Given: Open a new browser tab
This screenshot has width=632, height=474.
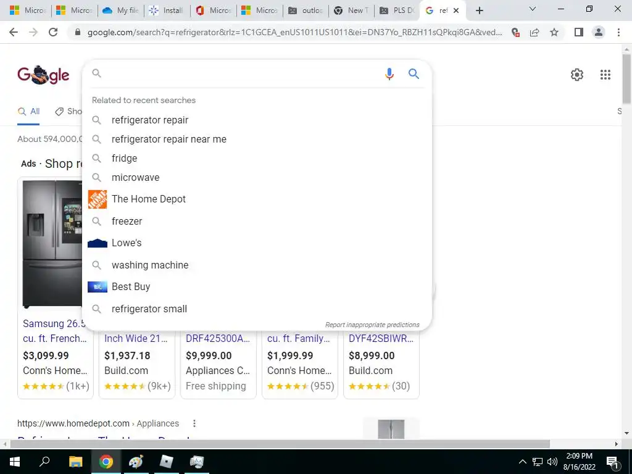Looking at the screenshot, I should (x=479, y=10).
